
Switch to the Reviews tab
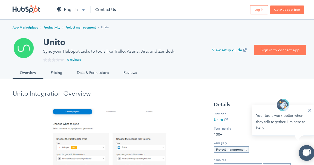pyautogui.click(x=130, y=73)
